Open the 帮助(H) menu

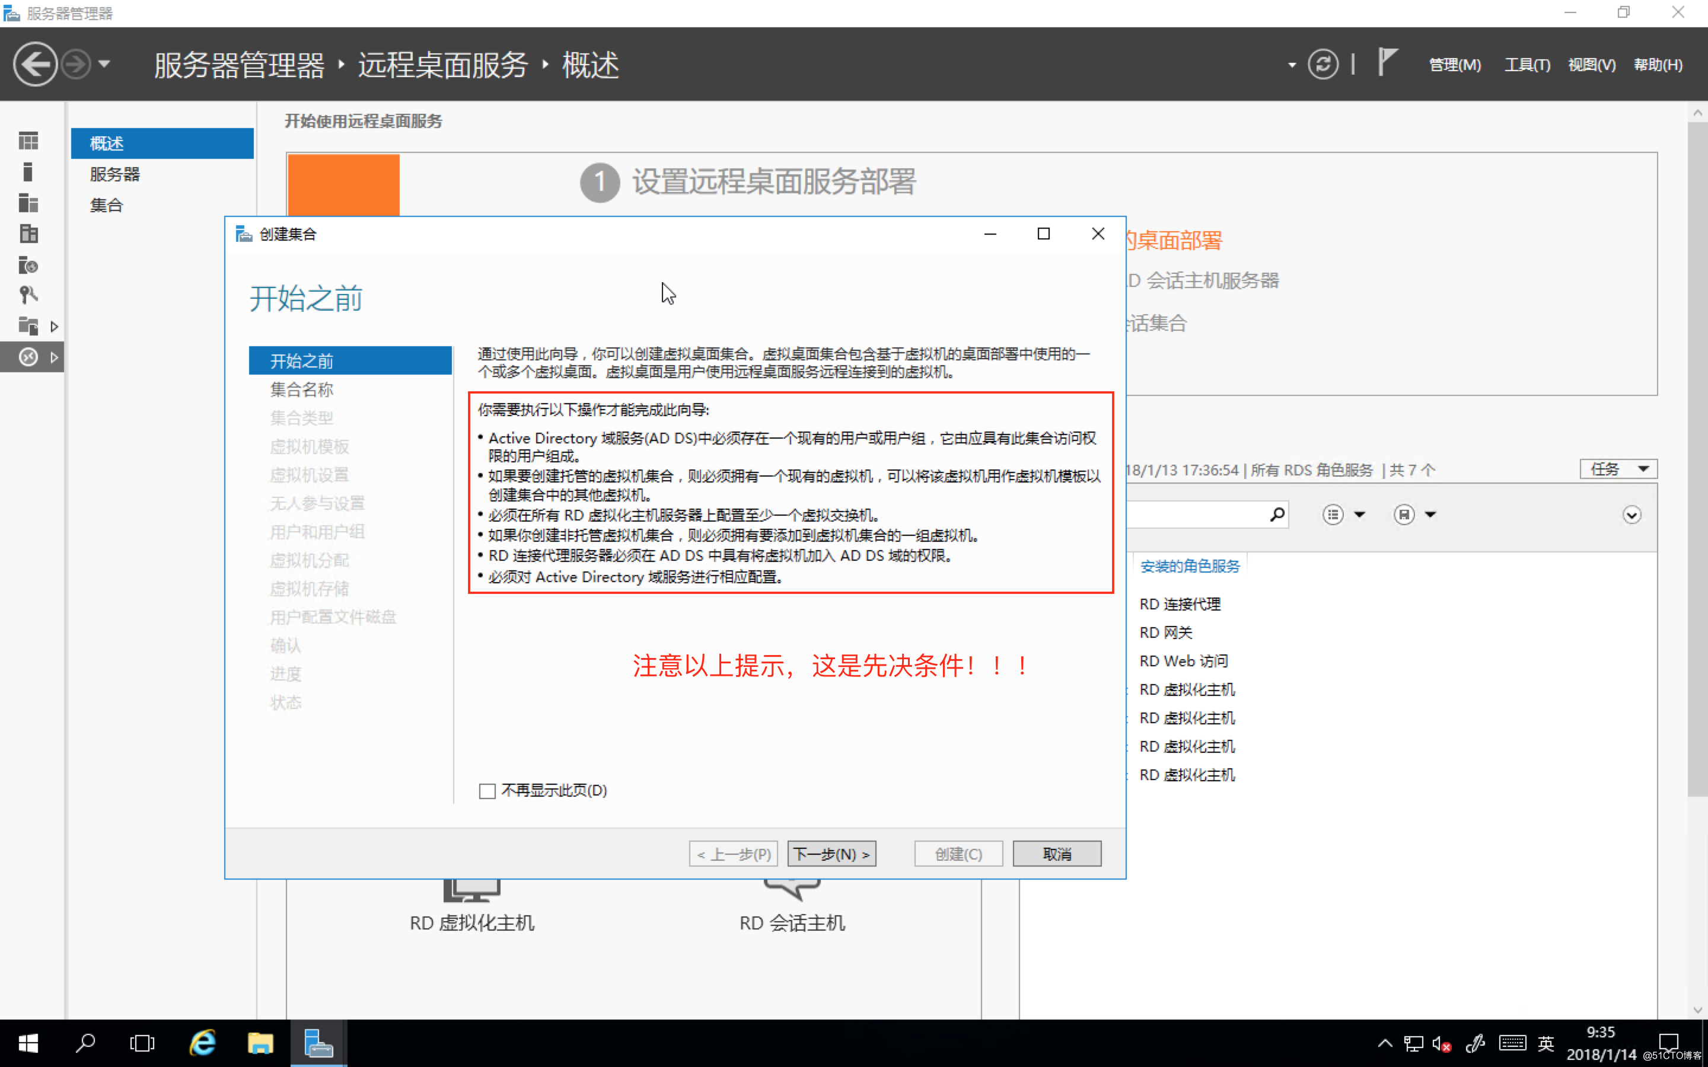click(x=1658, y=65)
